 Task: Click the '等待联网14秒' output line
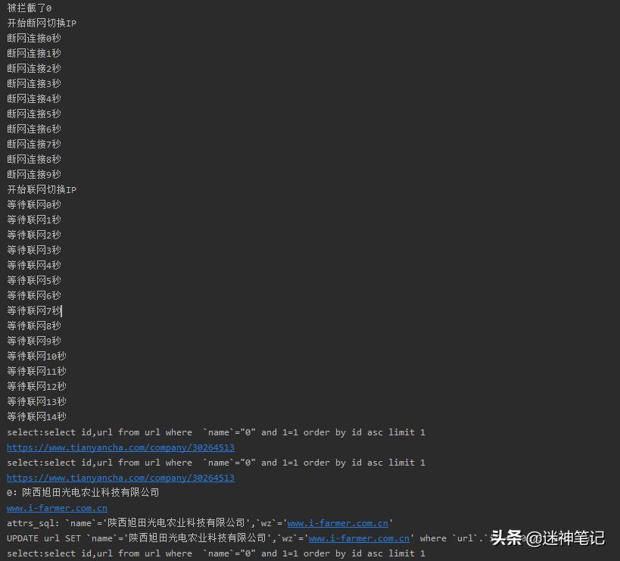36,417
